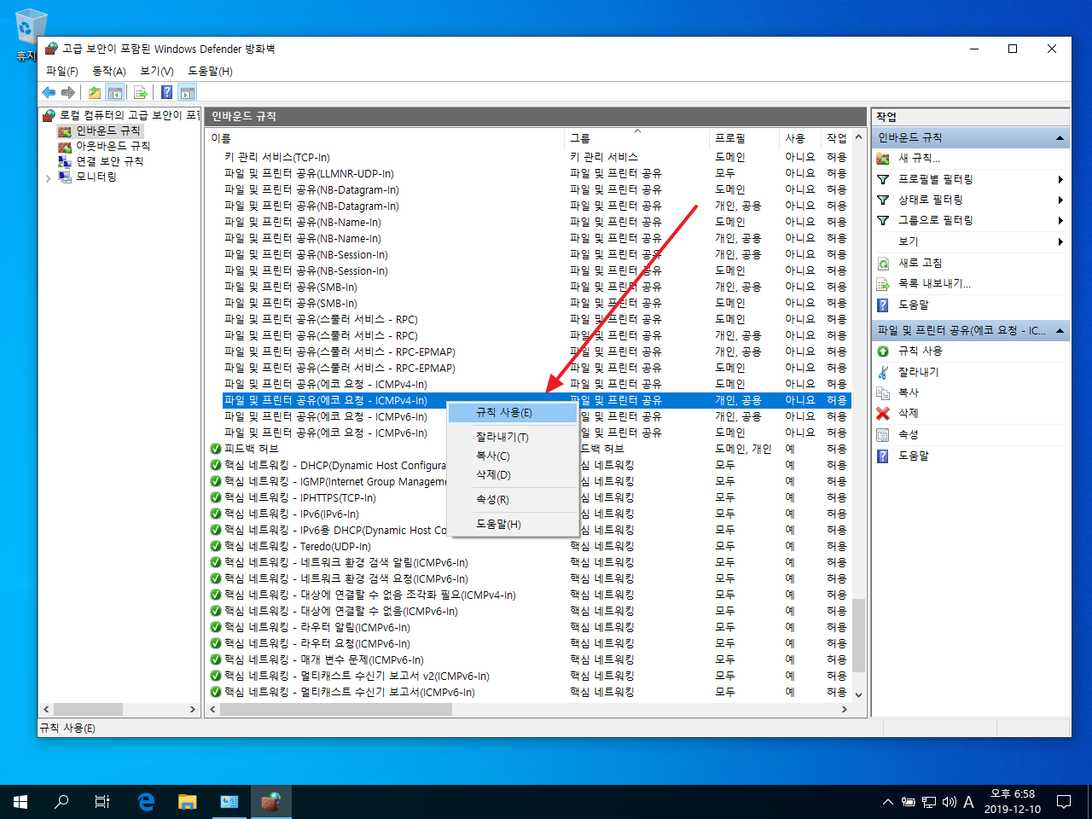Expand the 상태로 필터링 submenu
The height and width of the screenshot is (819, 1092).
[1060, 200]
